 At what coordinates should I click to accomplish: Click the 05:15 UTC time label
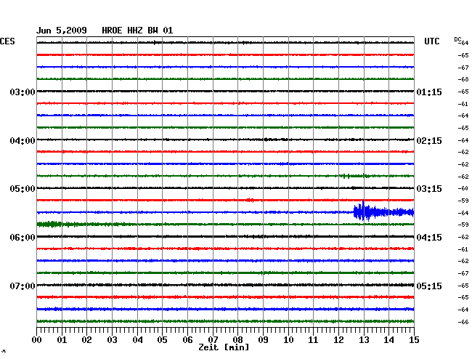point(429,286)
